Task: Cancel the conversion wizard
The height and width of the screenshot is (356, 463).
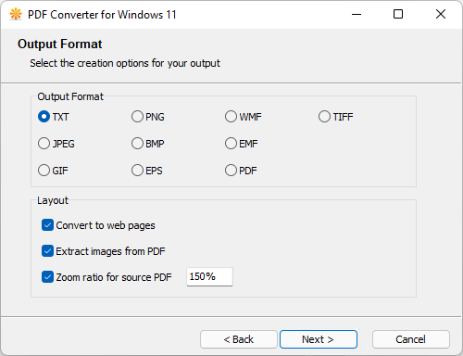Action: (411, 339)
